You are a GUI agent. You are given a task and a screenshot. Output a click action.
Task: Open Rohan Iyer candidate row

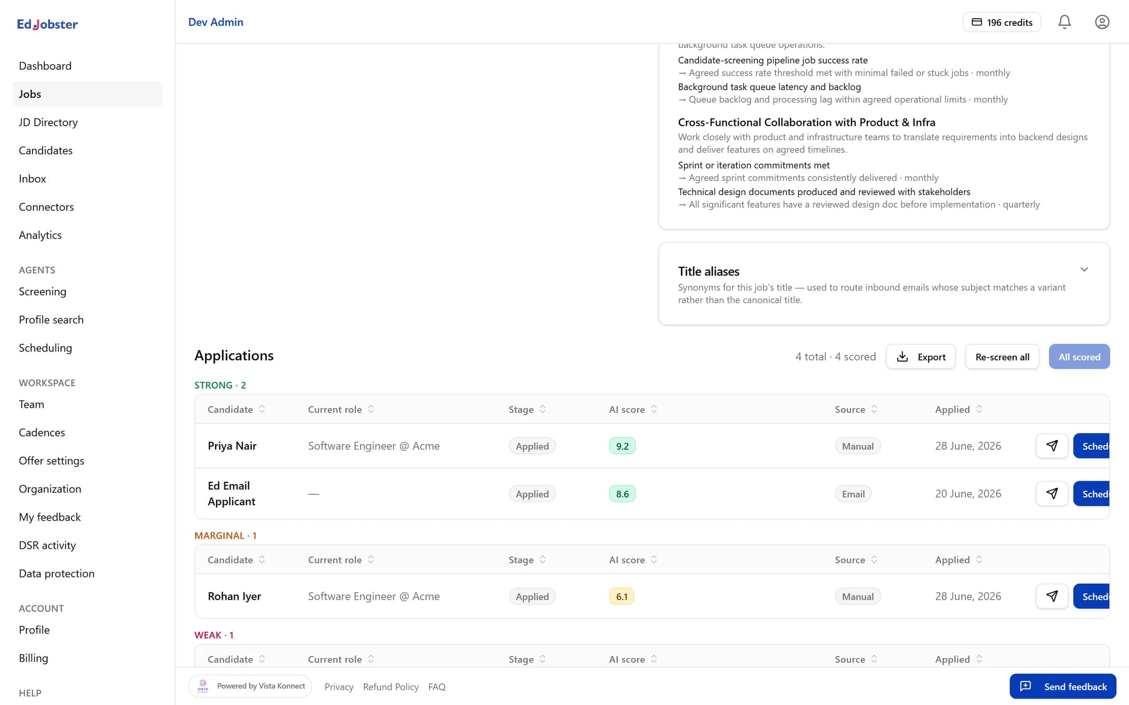click(x=652, y=596)
